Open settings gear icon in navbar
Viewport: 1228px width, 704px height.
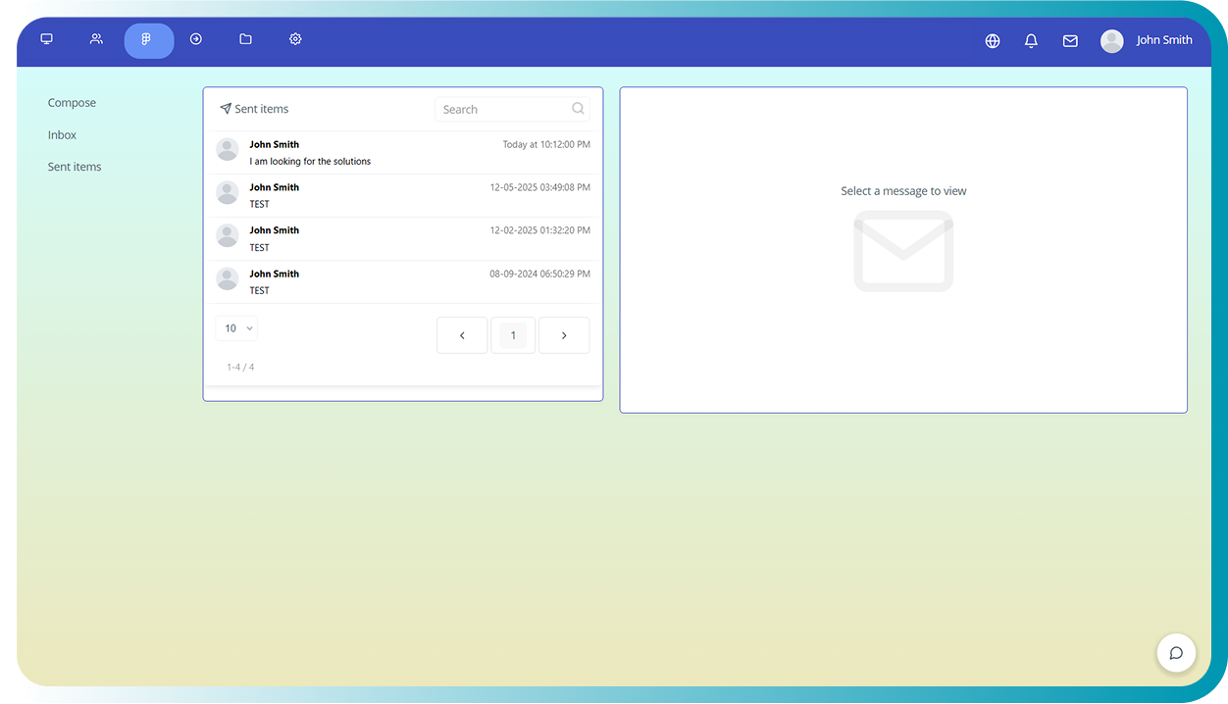coord(295,39)
